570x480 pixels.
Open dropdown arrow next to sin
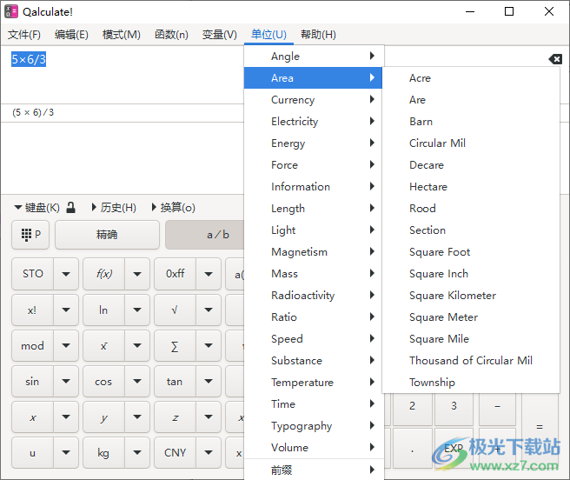point(66,381)
